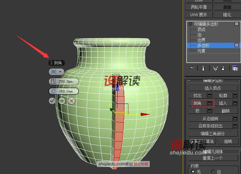Viewport: 241px width, 174px height.
Task: Open configure modifier sets icon
Action: 235,68
